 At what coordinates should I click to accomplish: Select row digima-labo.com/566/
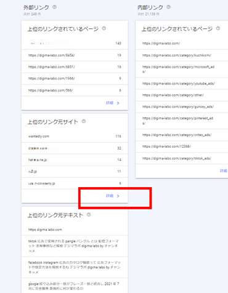[x=75, y=90]
